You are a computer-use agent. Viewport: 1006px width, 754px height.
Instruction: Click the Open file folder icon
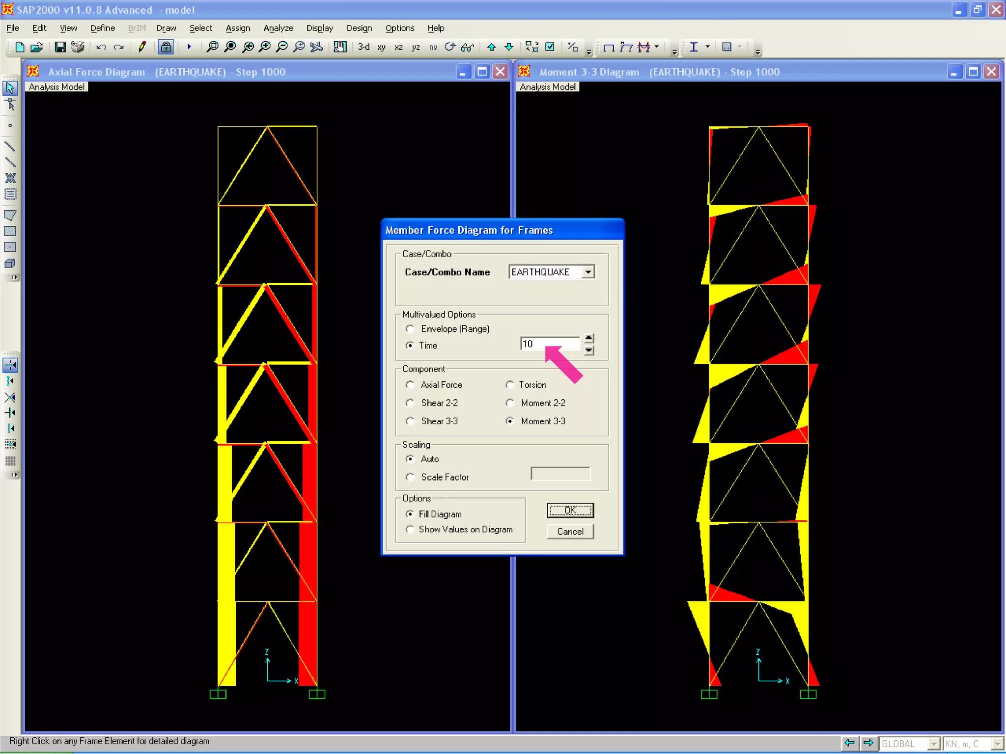click(x=37, y=47)
